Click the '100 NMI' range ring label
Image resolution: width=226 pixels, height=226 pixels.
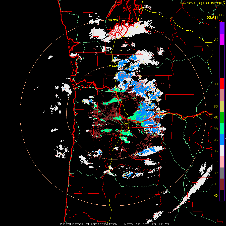point(113,20)
